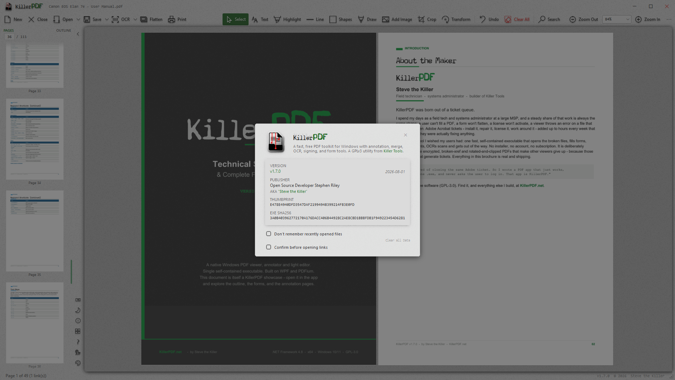Click the thumbnail panel scrollbar
This screenshot has height=380, width=675.
coord(71,272)
